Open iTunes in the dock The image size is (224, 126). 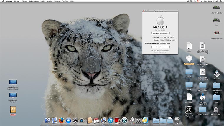111,120
